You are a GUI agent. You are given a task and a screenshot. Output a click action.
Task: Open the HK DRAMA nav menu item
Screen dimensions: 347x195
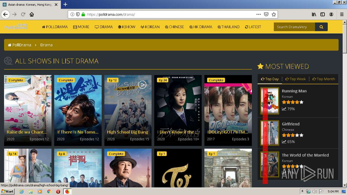pos(201,27)
